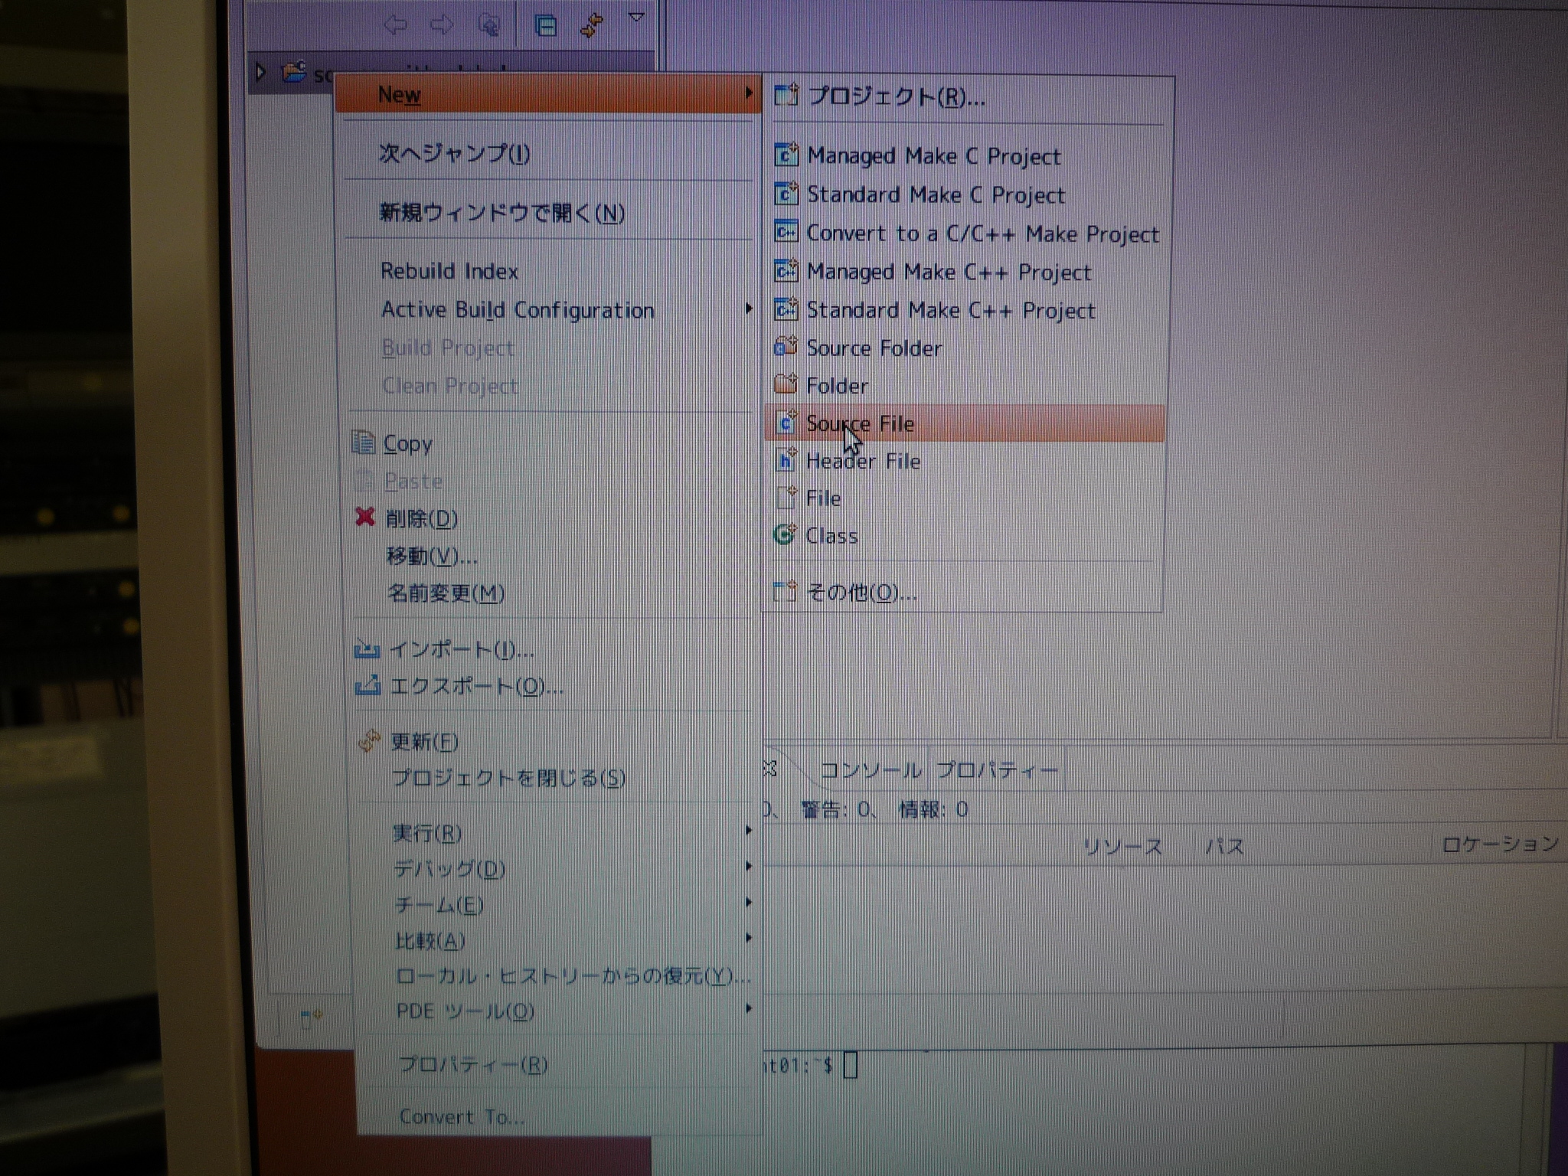Click the Collapse All toolbar icon
This screenshot has height=1176, width=1568.
pyautogui.click(x=545, y=26)
